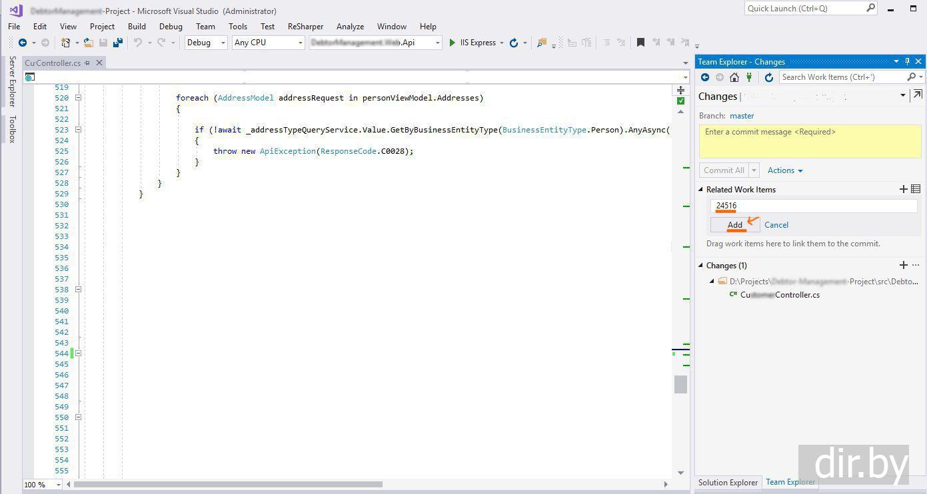Click the Add button for work item
The image size is (927, 494).
(x=734, y=225)
